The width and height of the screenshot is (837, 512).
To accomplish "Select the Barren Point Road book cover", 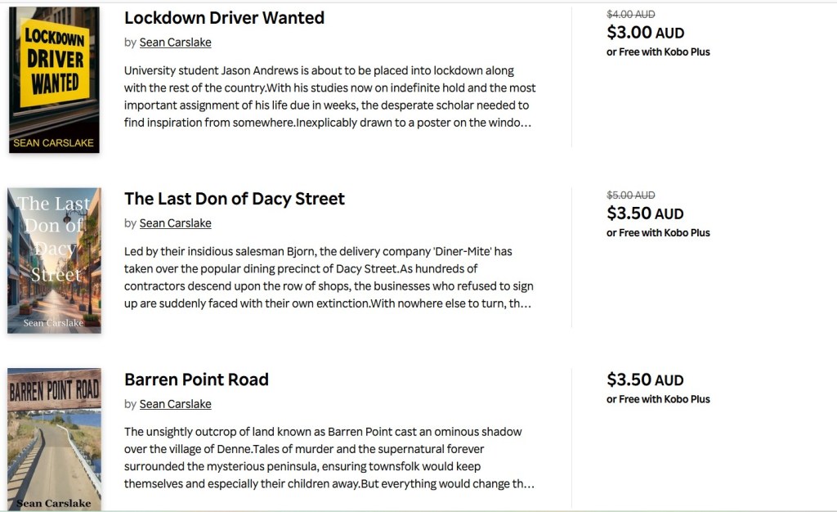I will (x=54, y=440).
